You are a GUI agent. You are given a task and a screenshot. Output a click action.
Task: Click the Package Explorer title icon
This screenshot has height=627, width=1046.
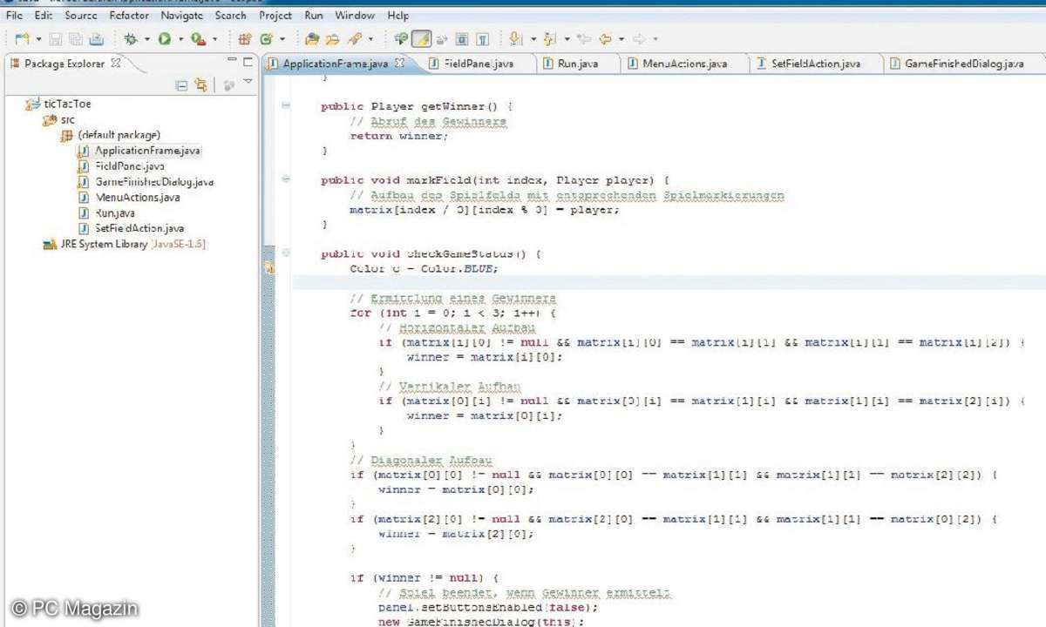pos(15,64)
